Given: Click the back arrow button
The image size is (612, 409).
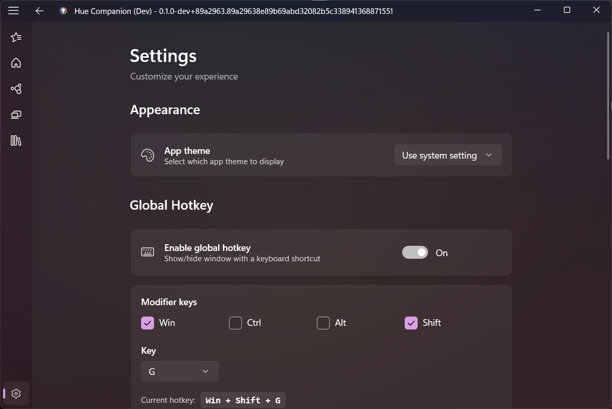Looking at the screenshot, I should point(39,10).
